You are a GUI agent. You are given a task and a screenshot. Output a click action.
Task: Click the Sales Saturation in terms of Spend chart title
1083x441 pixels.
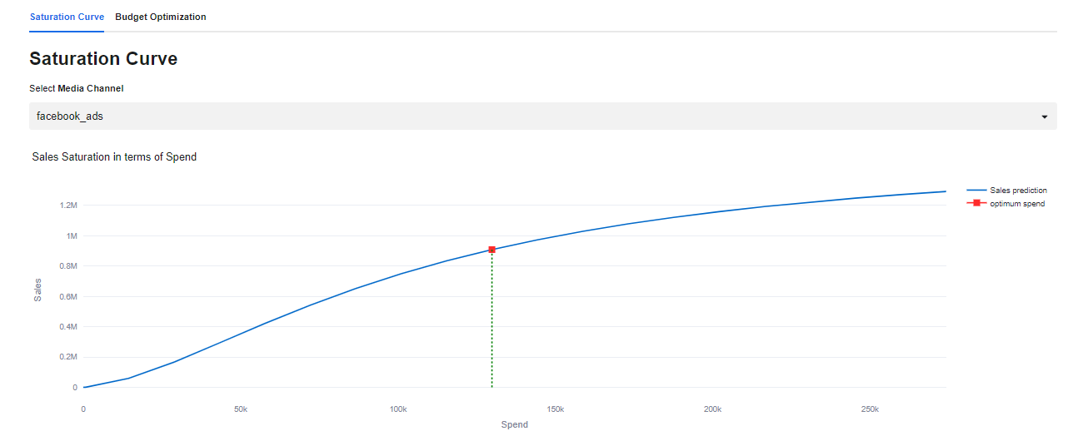[x=114, y=156]
